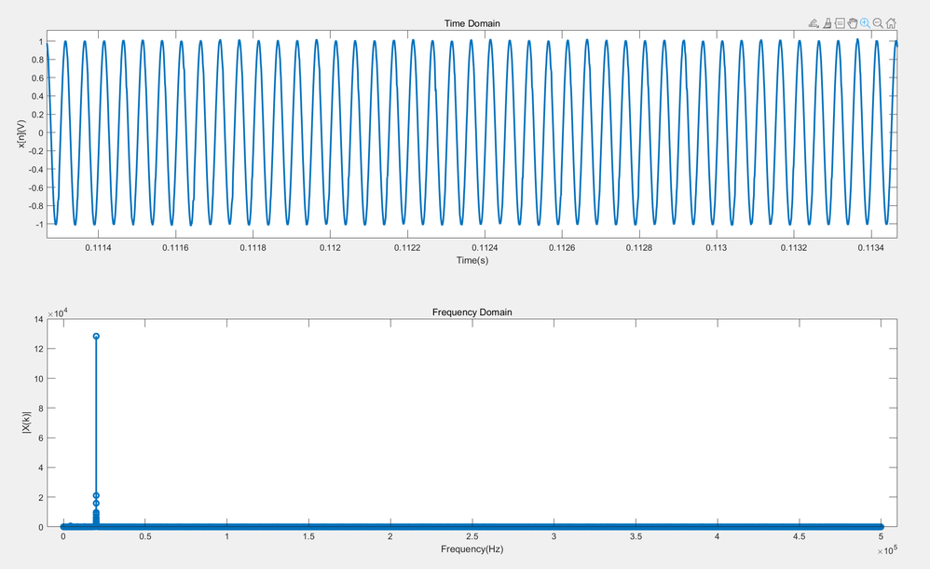
Task: Click the ×10^5 exponent label
Action: [x=887, y=550]
